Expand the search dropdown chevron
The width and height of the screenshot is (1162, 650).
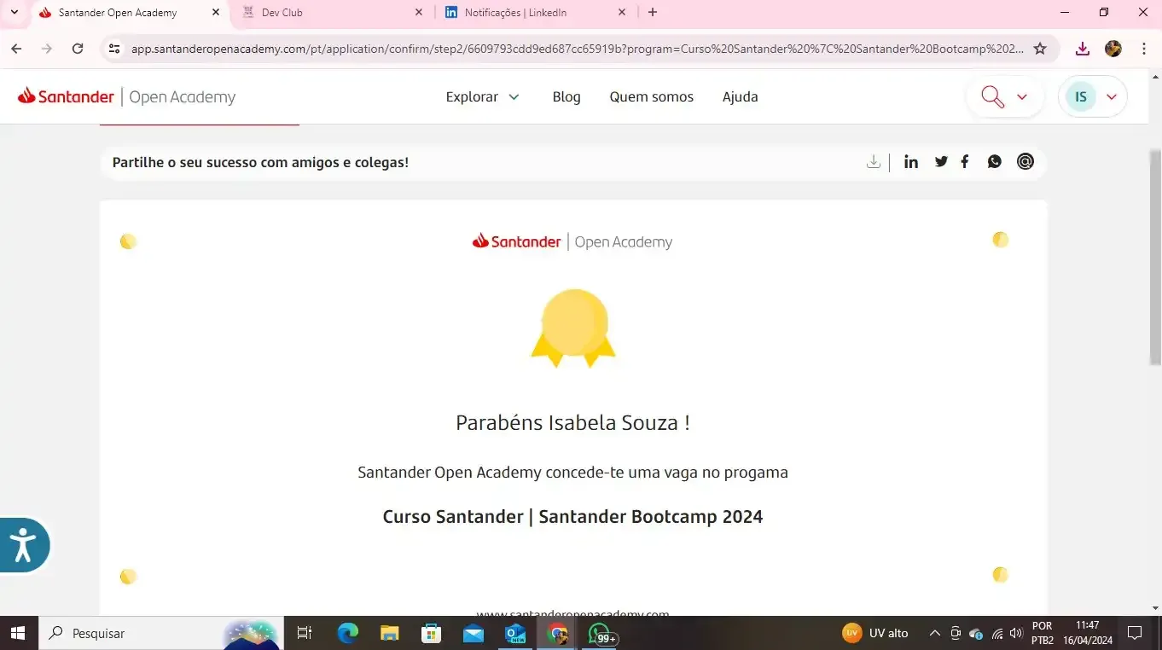[1022, 96]
